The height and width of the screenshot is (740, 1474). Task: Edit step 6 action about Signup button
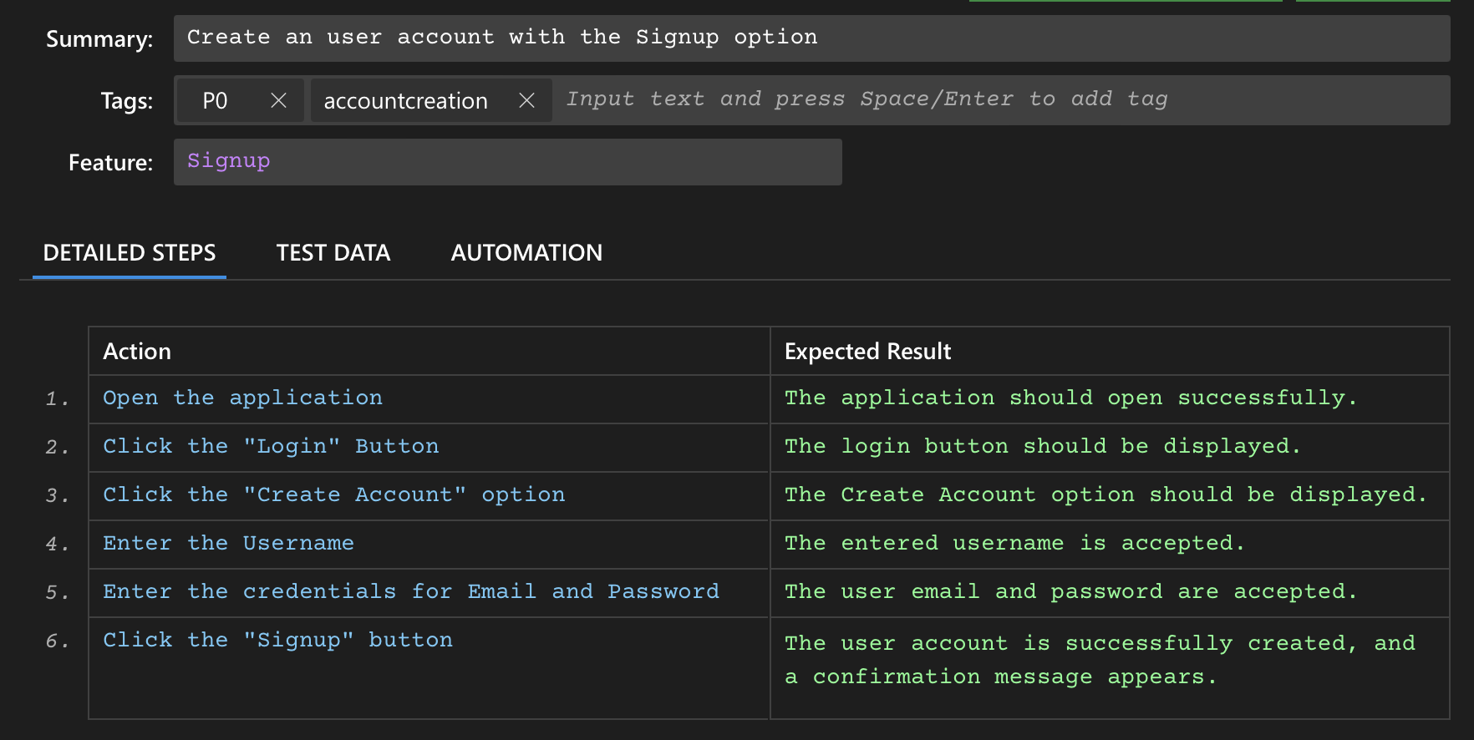pyautogui.click(x=277, y=641)
